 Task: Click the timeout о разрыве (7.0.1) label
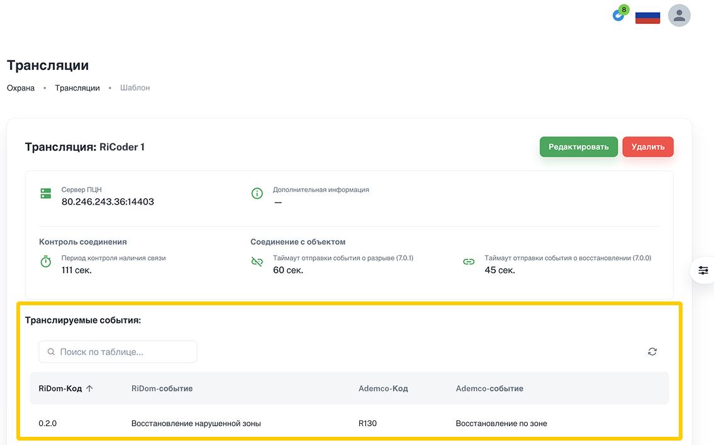(x=343, y=258)
